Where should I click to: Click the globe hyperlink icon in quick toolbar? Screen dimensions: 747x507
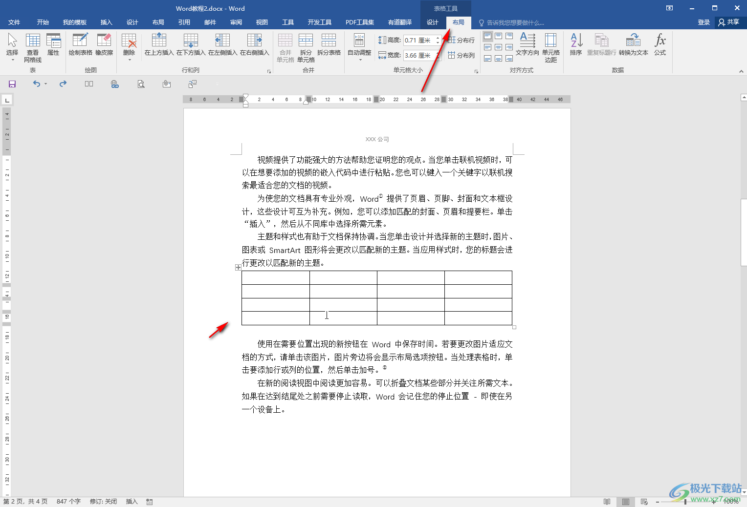tap(115, 84)
